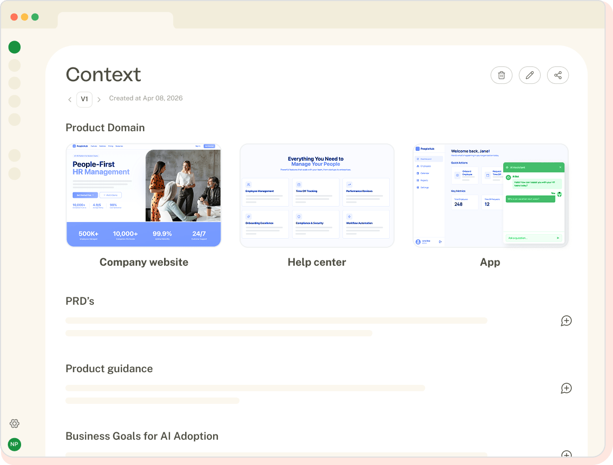Image resolution: width=613 pixels, height=465 pixels.
Task: Click the Context page title
Action: (x=103, y=74)
